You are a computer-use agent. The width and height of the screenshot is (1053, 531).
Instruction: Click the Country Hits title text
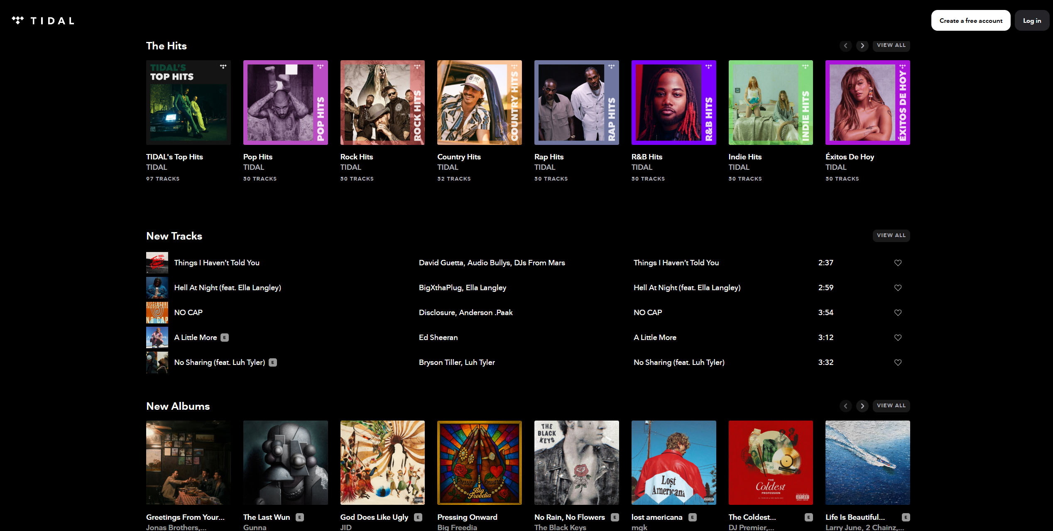[459, 157]
